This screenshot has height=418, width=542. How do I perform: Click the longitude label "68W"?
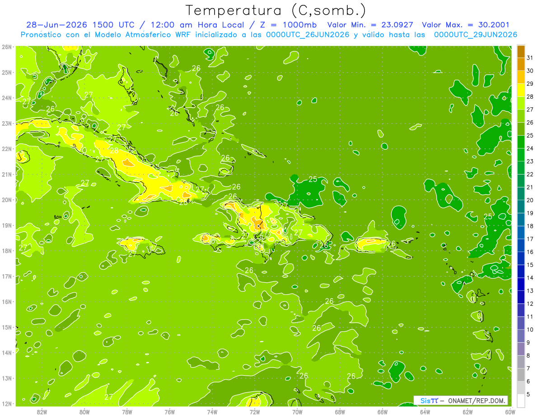[340, 412]
